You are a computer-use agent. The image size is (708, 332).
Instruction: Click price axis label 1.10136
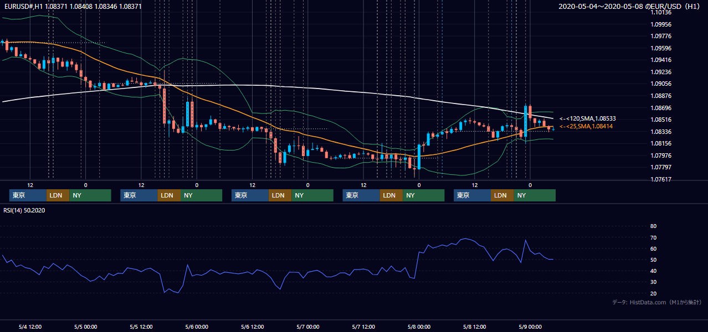tap(661, 12)
